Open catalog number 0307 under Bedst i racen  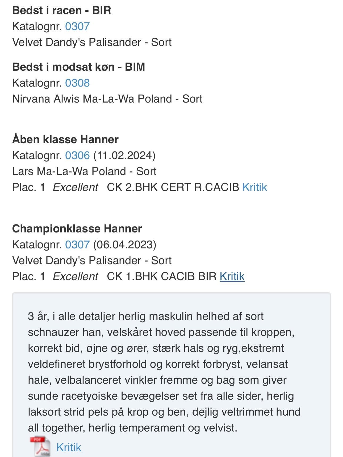(77, 26)
